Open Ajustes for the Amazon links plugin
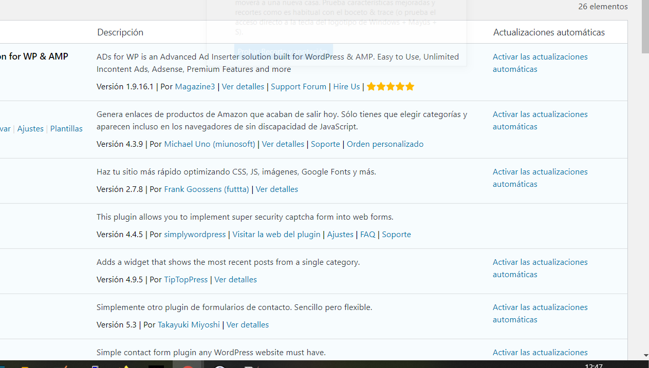 [x=30, y=129]
